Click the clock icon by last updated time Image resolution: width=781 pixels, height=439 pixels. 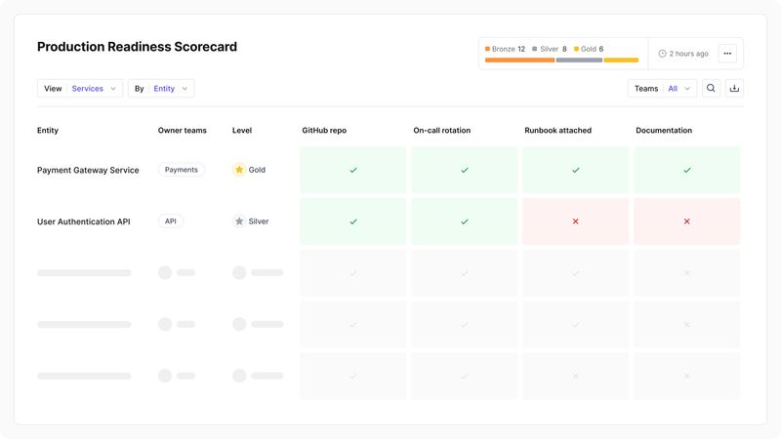coord(663,54)
